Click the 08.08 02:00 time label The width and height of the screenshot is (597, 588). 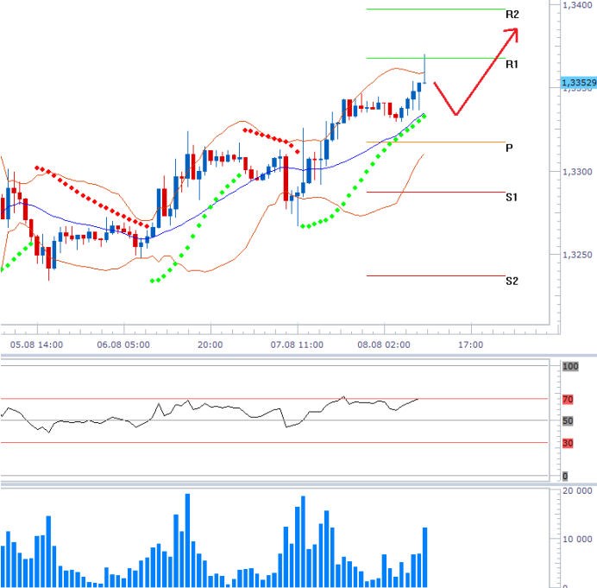384,345
